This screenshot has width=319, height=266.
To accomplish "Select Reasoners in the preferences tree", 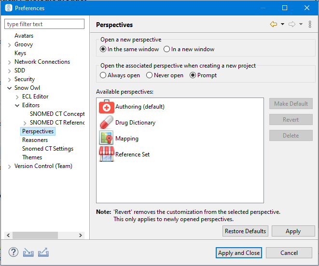I will pos(35,140).
